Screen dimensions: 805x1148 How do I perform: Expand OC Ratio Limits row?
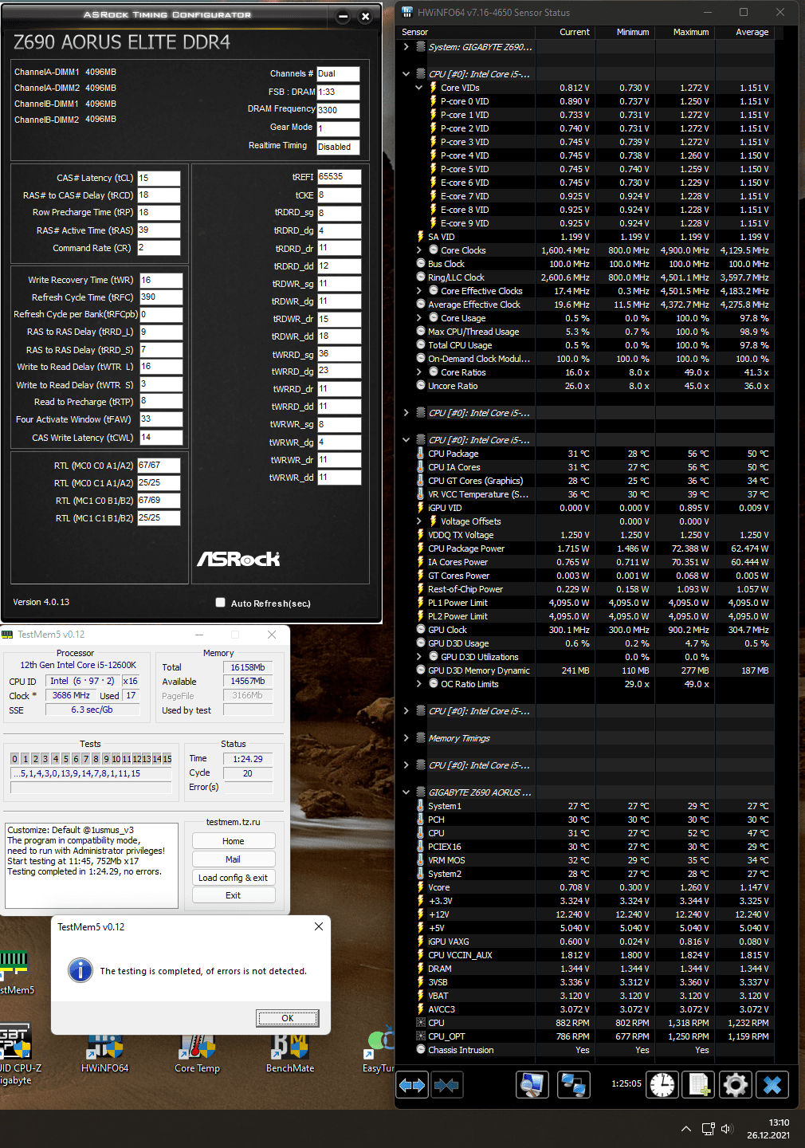419,684
